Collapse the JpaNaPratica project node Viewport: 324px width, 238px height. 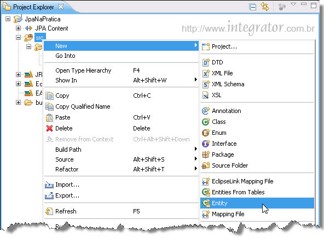(x=8, y=19)
